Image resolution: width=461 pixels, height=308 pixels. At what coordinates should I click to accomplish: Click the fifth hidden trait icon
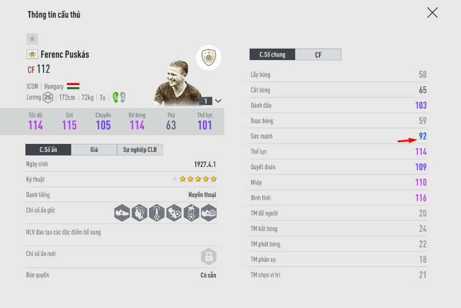[191, 213]
